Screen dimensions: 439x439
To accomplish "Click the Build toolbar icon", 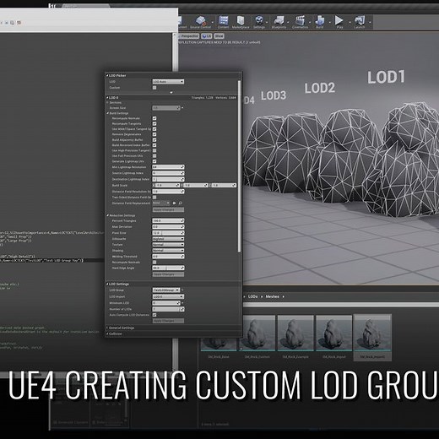I will 320,22.
